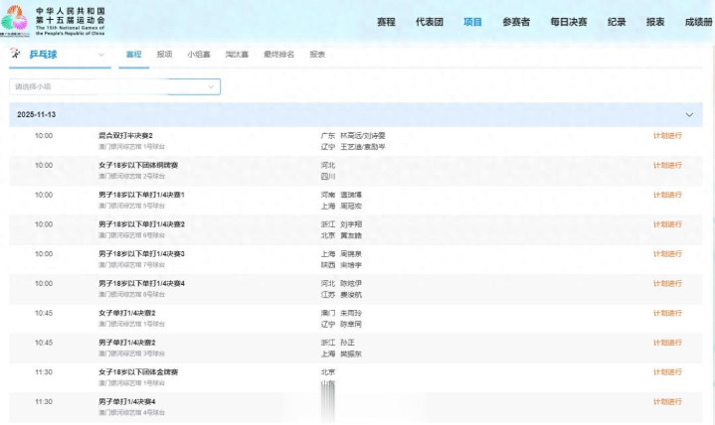Open 参赛者 navigation item
The height and width of the screenshot is (425, 715).
[515, 22]
